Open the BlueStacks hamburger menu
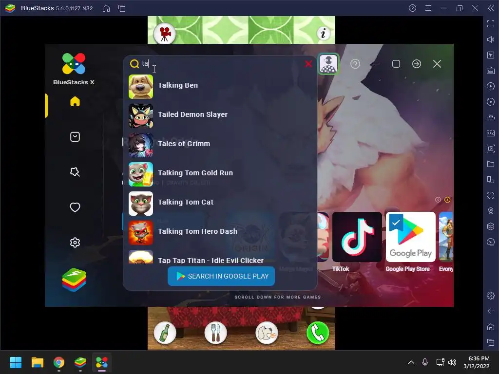The width and height of the screenshot is (499, 374). point(428,8)
